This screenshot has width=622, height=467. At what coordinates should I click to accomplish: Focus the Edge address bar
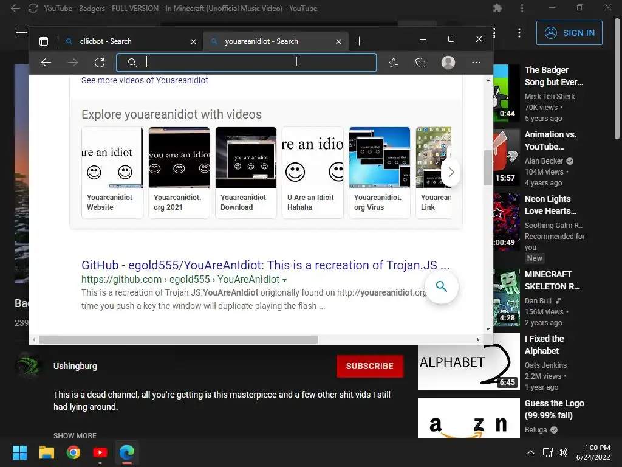[247, 63]
